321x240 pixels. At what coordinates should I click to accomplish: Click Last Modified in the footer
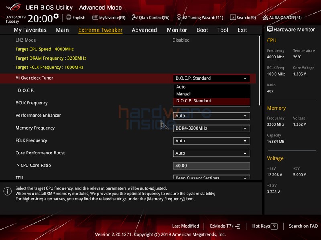click(x=185, y=226)
